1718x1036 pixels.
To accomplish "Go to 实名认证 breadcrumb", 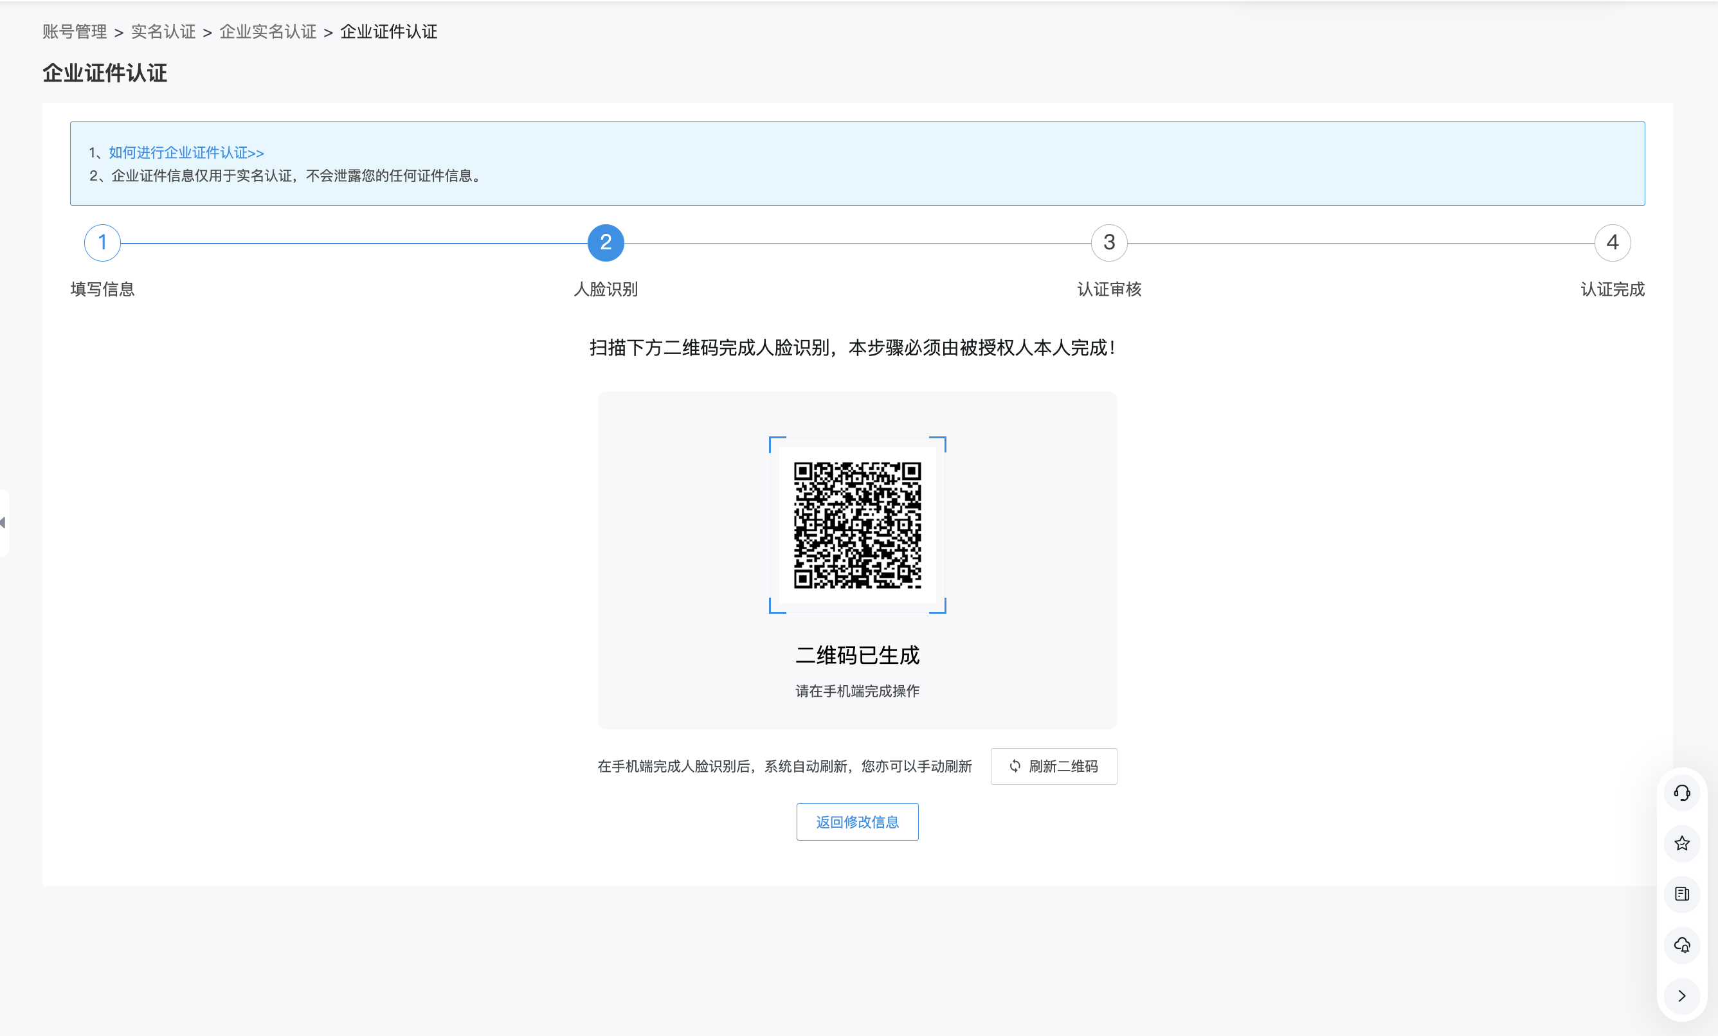I will [x=163, y=31].
